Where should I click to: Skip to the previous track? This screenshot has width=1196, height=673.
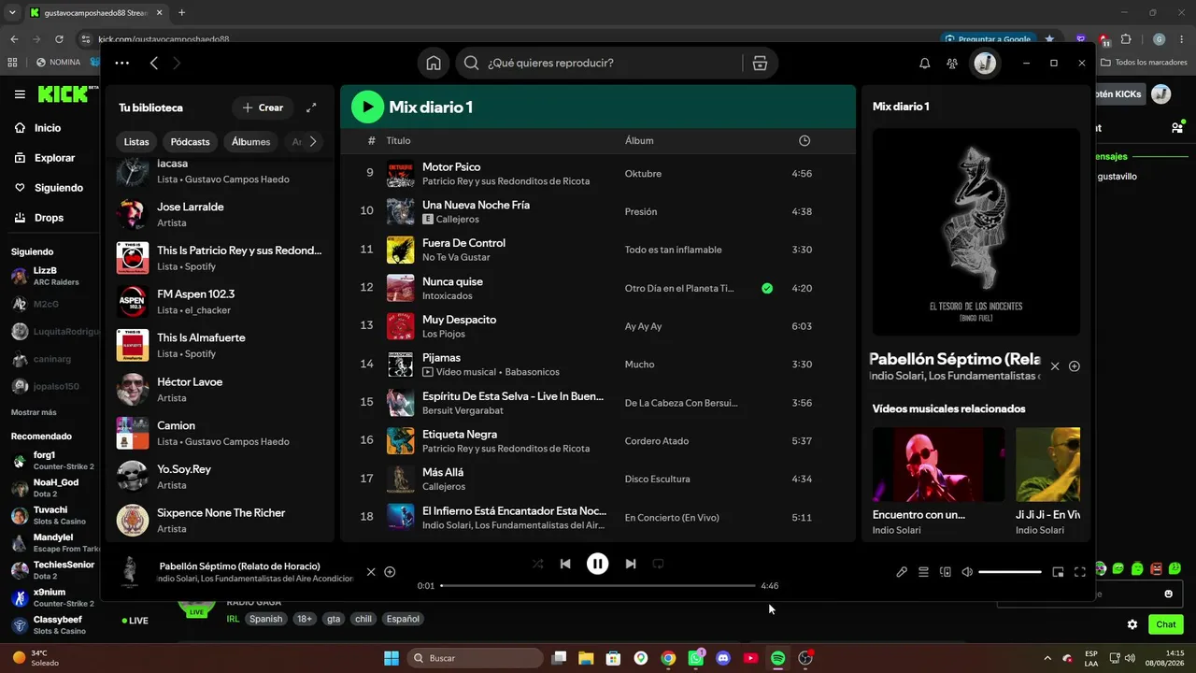pos(565,564)
